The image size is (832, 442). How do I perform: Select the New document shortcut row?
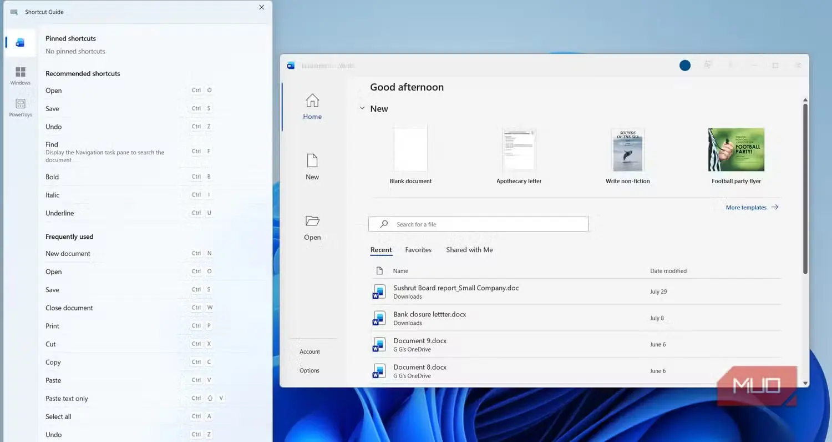129,254
